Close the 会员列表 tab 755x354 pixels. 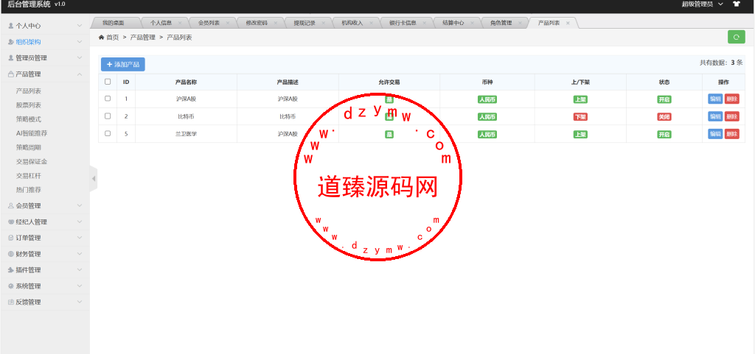pyautogui.click(x=227, y=23)
